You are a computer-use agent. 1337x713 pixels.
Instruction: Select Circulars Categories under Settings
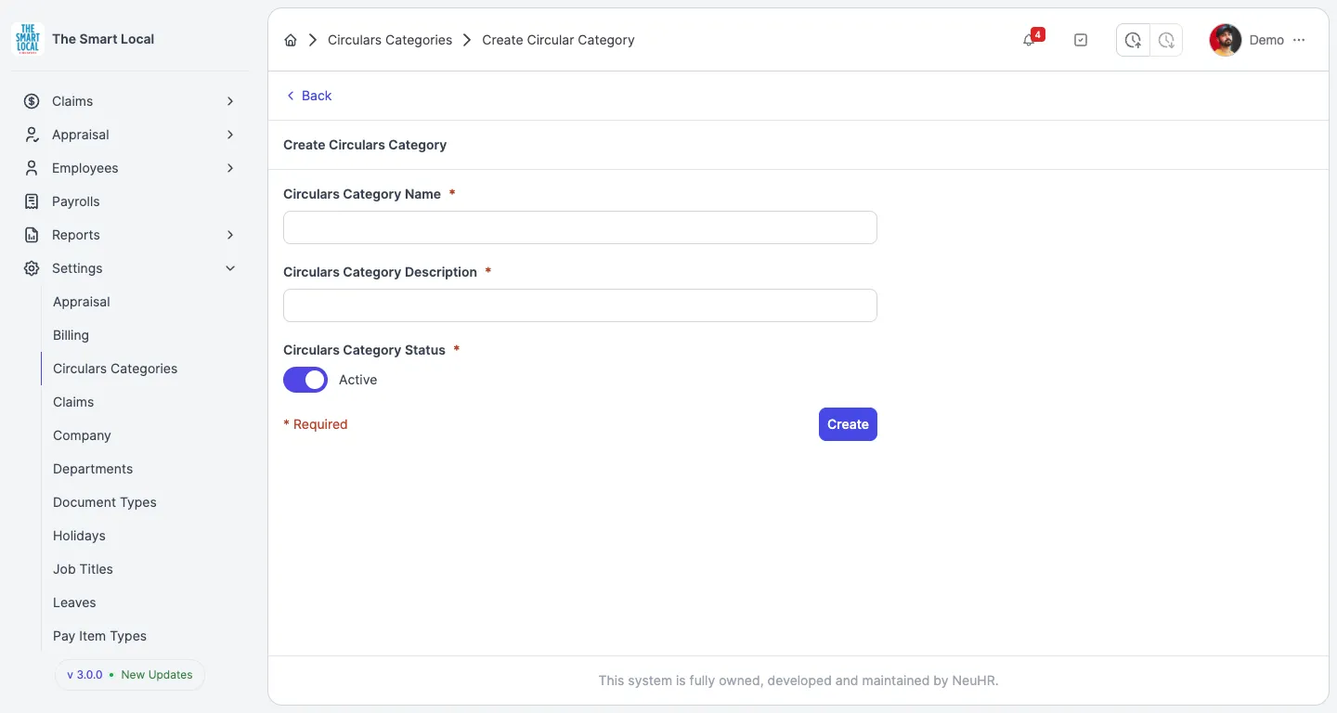click(x=115, y=369)
